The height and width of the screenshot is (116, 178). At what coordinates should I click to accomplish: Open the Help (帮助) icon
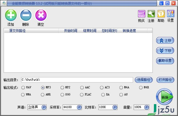click(x=161, y=14)
